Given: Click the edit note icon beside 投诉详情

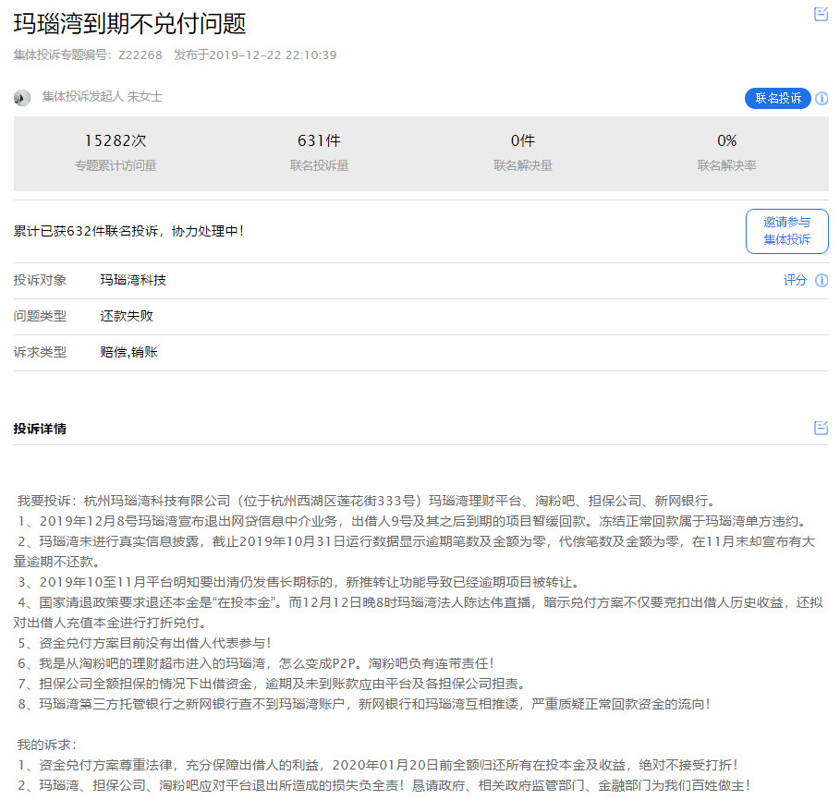Looking at the screenshot, I should pyautogui.click(x=821, y=428).
